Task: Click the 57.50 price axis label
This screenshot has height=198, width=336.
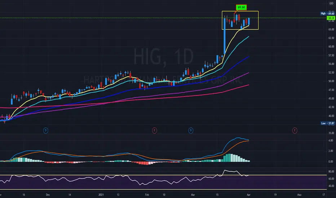Action: pyautogui.click(x=331, y=55)
